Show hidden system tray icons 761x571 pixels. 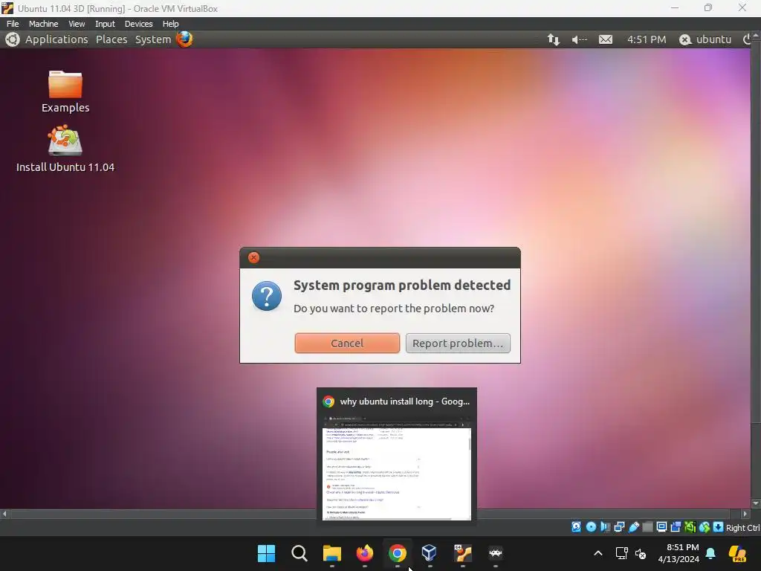point(598,553)
